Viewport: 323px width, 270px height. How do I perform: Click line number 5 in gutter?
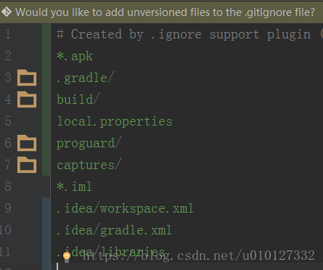pyautogui.click(x=8, y=121)
